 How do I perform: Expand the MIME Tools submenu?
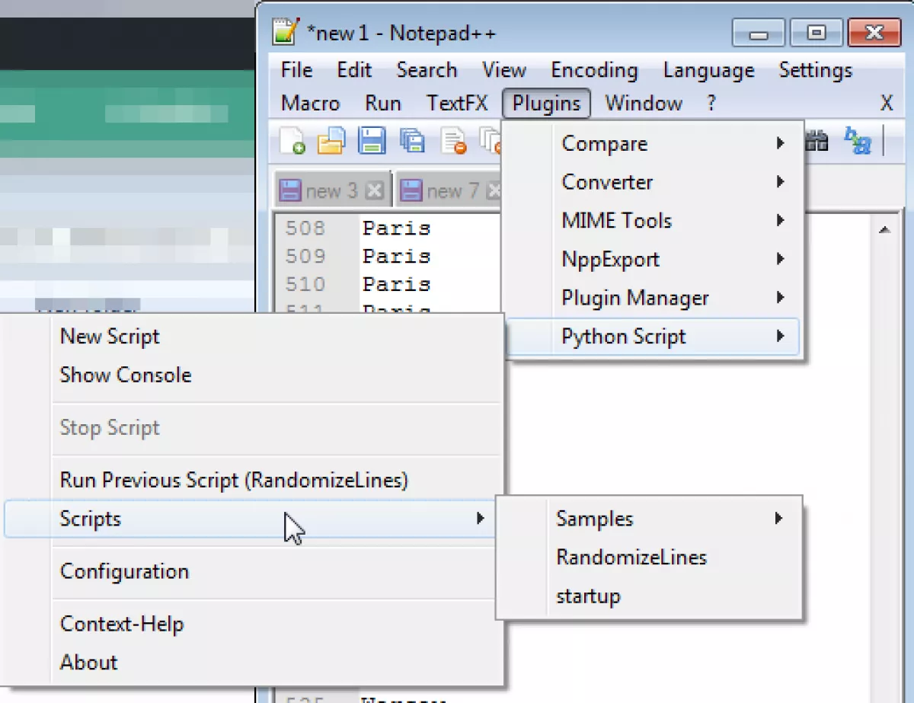coord(654,221)
